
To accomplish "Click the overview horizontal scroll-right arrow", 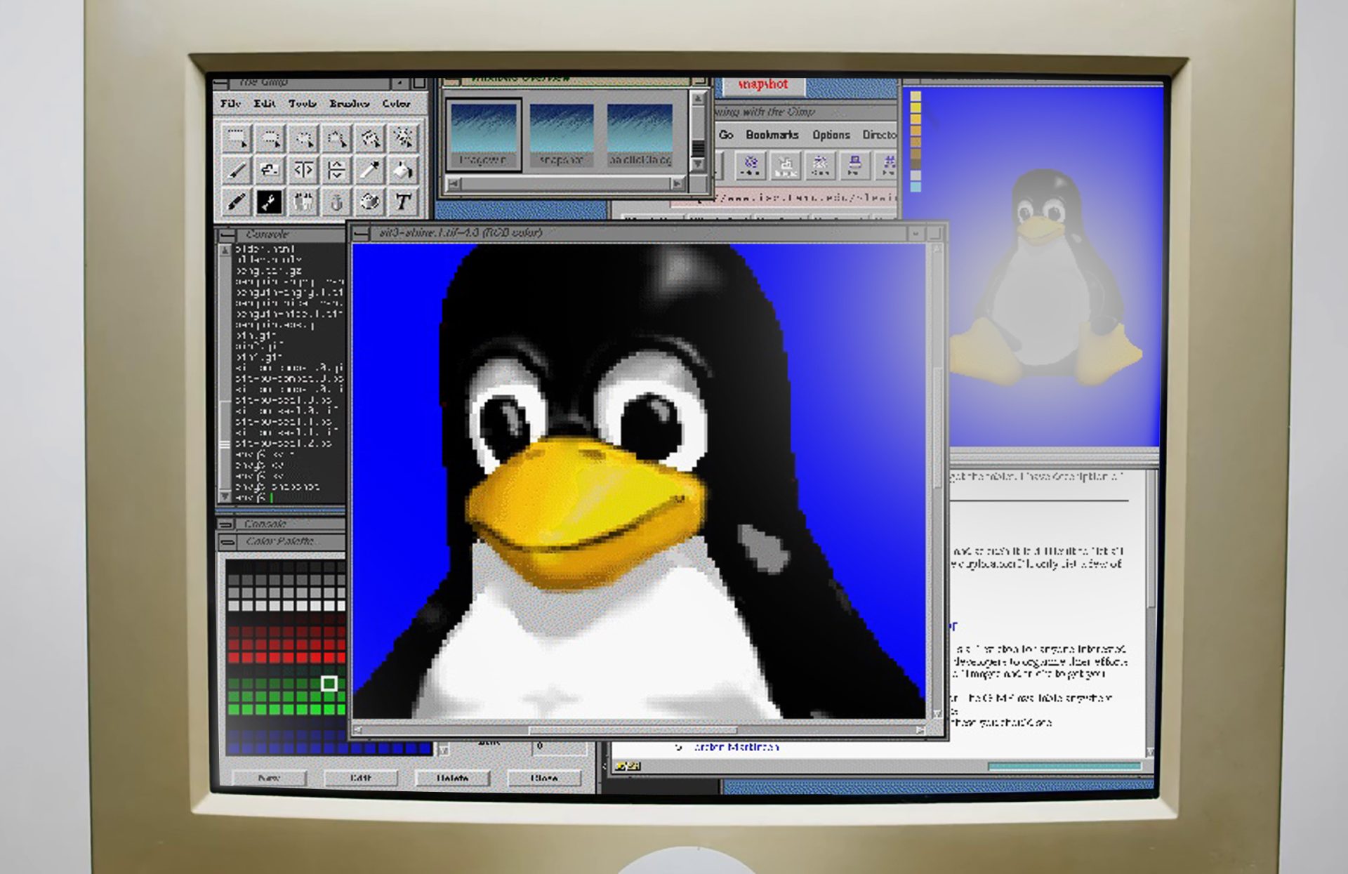I will (678, 184).
